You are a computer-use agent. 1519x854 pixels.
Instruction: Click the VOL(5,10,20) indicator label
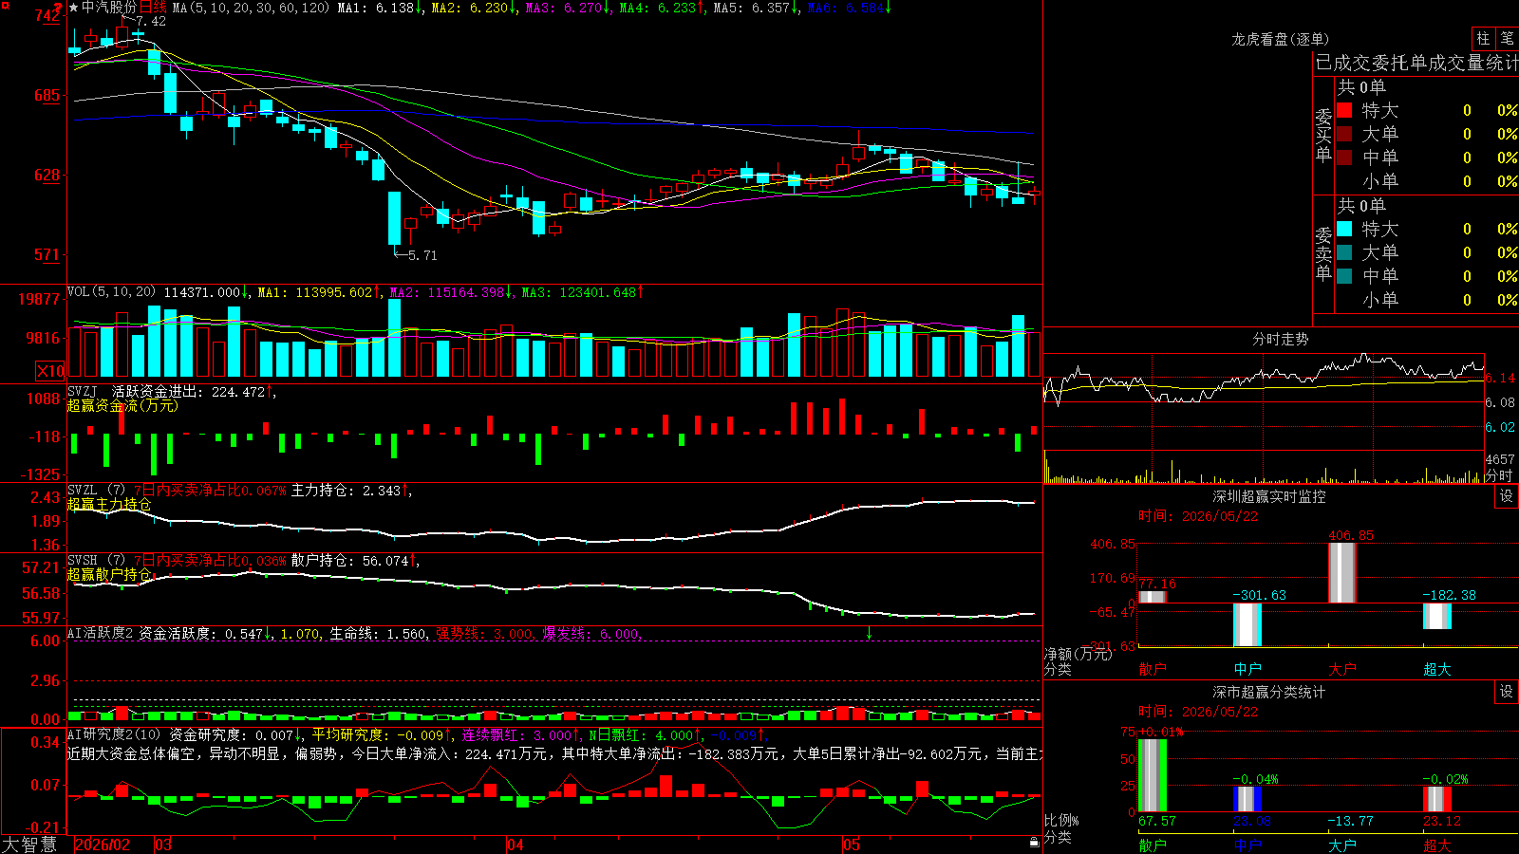tap(112, 292)
